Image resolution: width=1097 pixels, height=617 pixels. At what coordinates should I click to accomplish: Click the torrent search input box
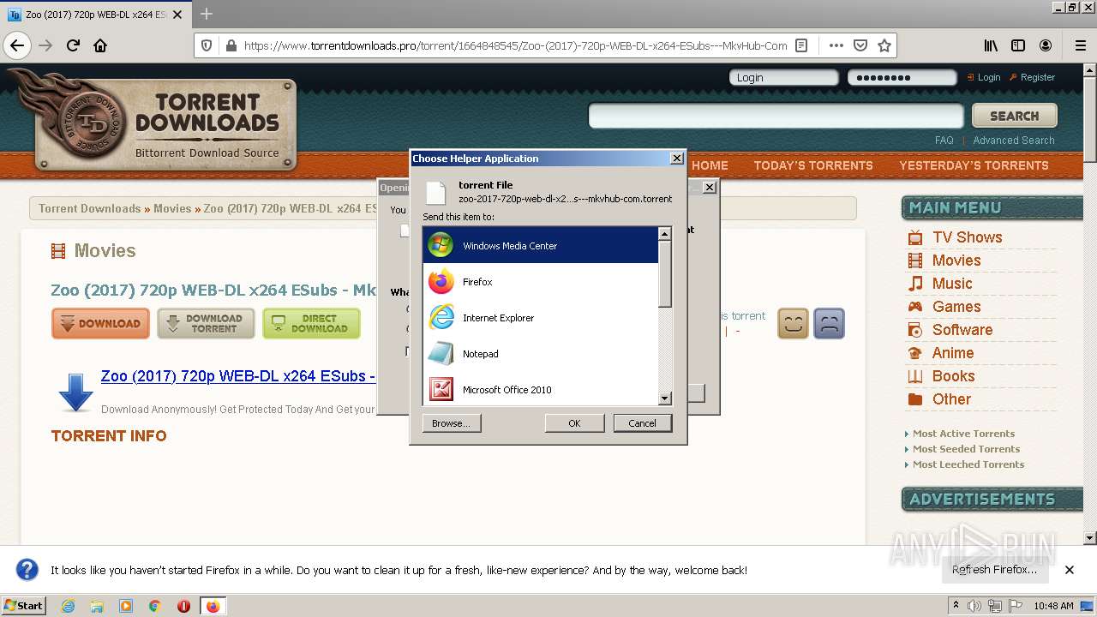776,116
